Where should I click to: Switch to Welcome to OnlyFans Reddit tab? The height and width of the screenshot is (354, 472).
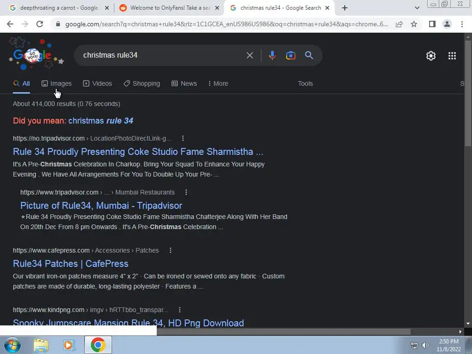tap(171, 8)
